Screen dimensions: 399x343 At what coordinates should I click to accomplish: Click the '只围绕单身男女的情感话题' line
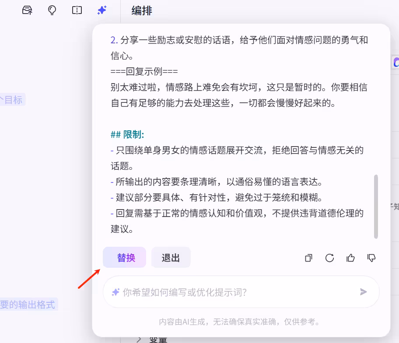(237, 158)
